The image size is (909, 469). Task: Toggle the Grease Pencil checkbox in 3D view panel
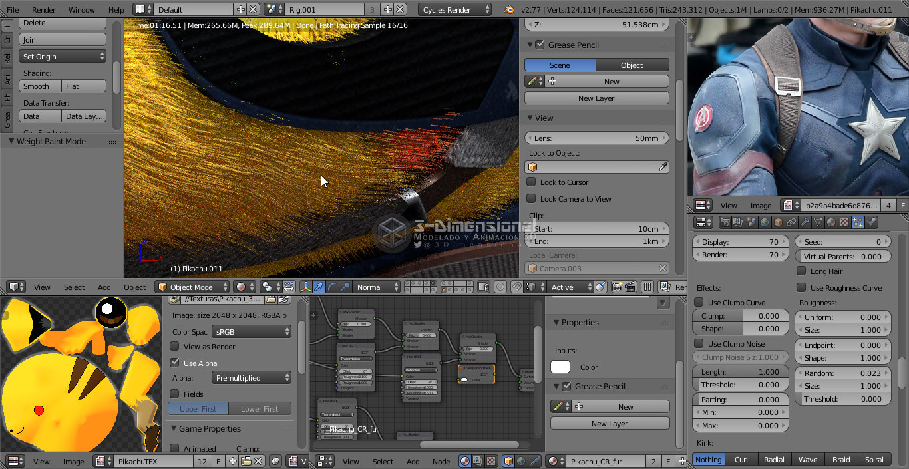click(x=540, y=45)
